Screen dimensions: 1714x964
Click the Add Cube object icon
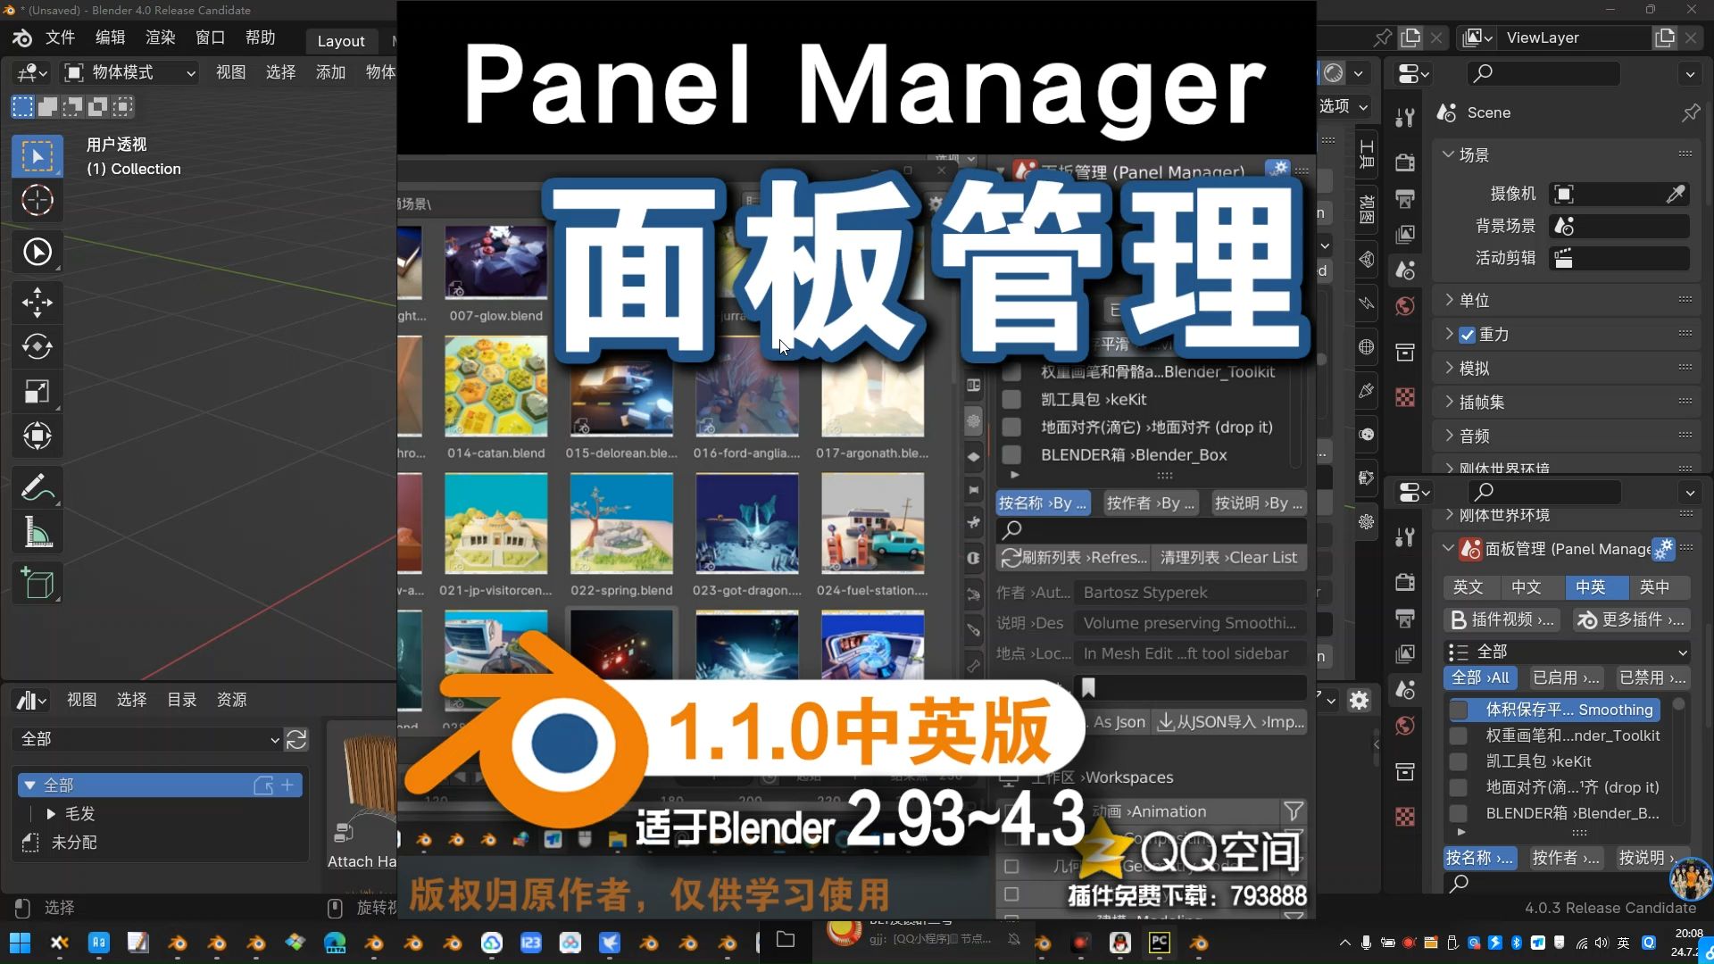(37, 583)
